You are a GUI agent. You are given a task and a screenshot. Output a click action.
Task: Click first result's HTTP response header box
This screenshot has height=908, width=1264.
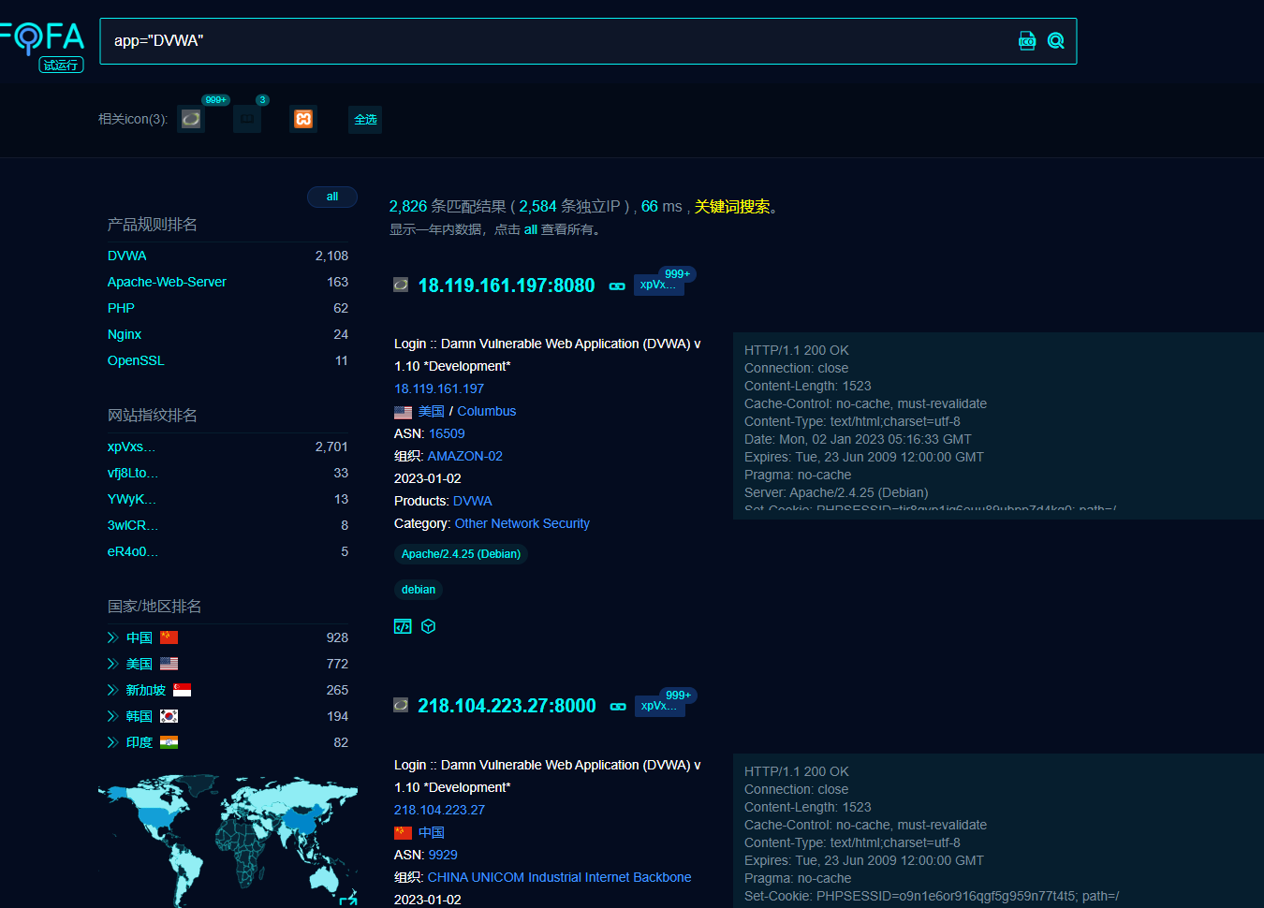[x=998, y=426]
